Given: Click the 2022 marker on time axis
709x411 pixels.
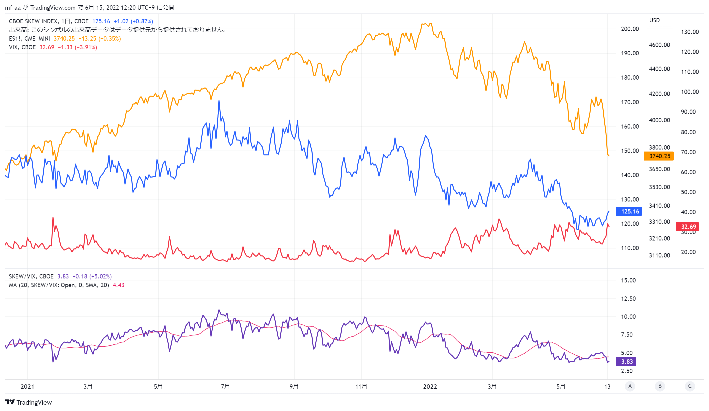Looking at the screenshot, I should [430, 386].
